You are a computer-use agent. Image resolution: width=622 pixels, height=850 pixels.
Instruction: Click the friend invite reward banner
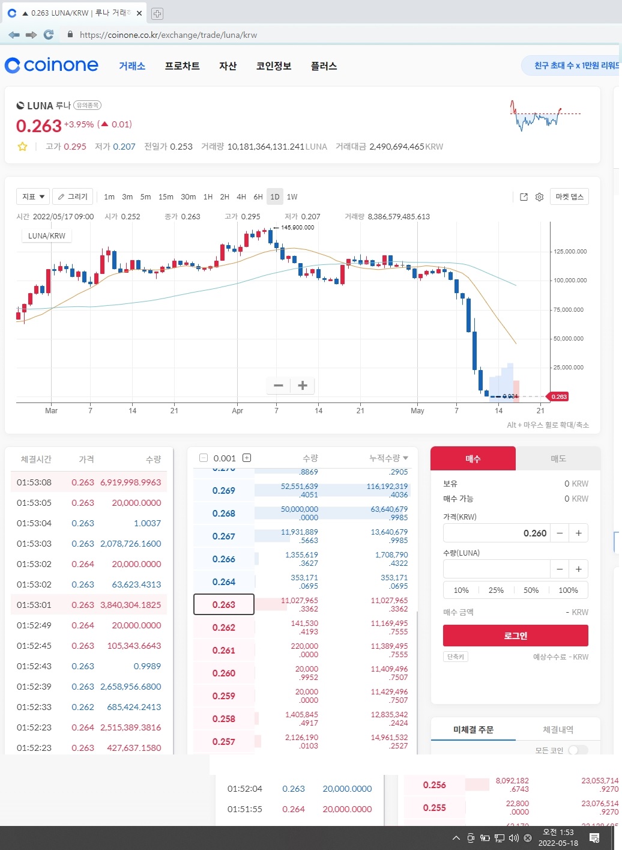pos(572,65)
